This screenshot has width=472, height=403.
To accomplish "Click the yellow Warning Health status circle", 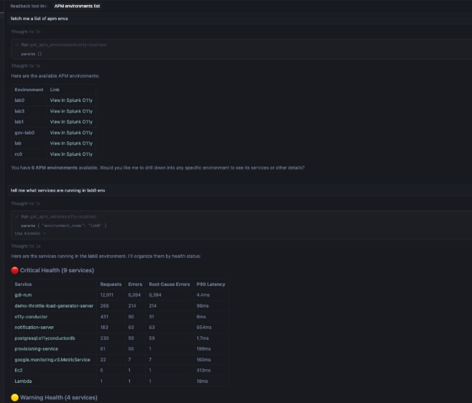I will click(x=15, y=397).
